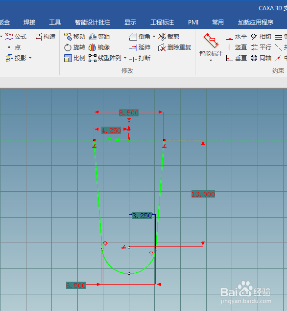Open the 智能标注 dropdown arrow
The image size is (287, 311).
coord(211,60)
